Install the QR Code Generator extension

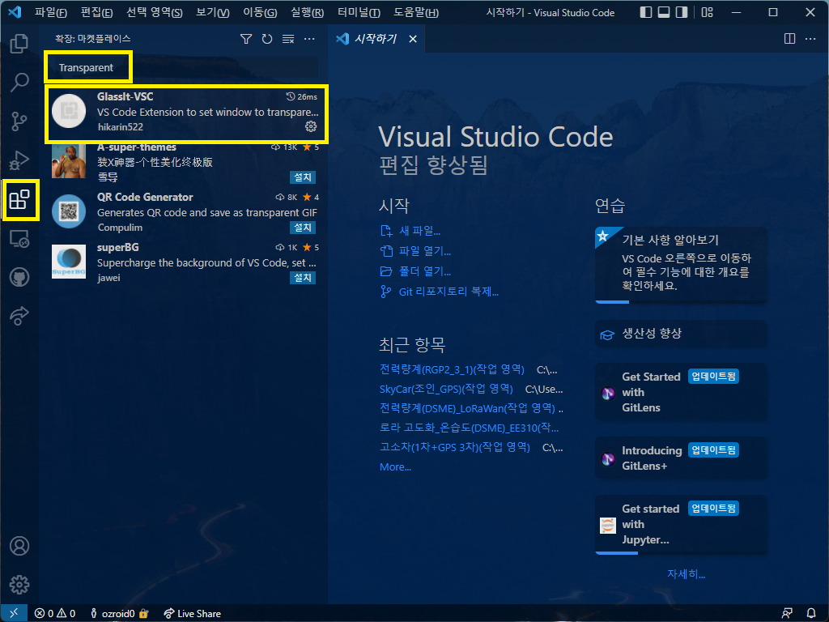pos(303,228)
